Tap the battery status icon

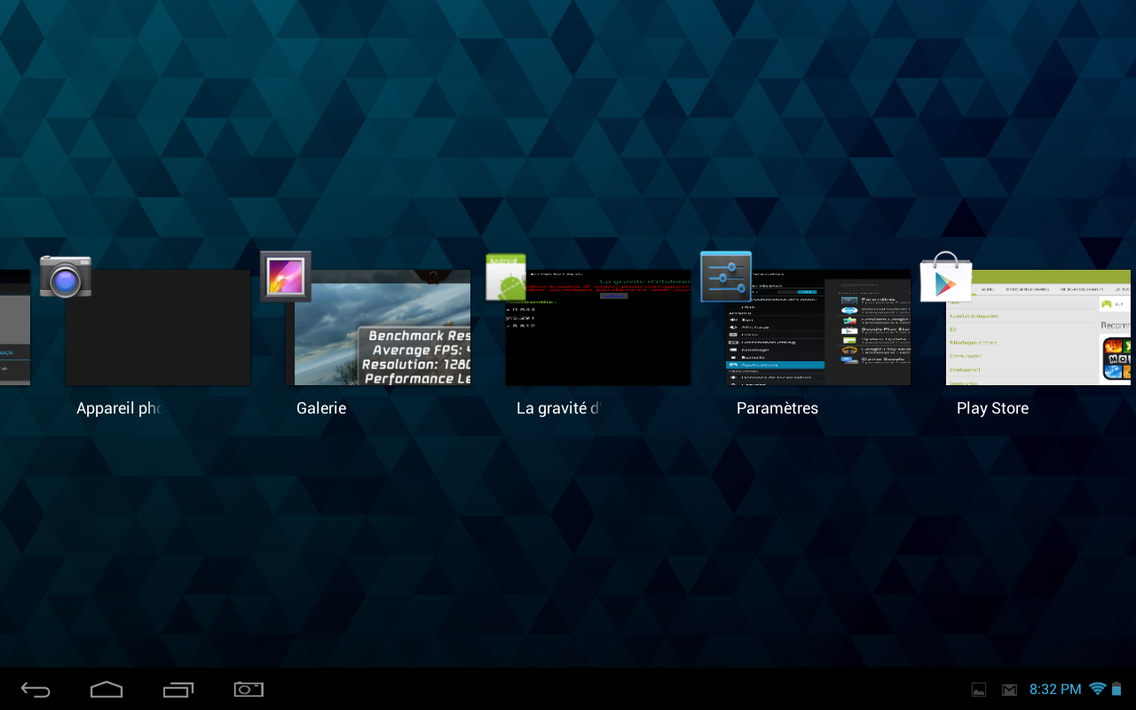1117,690
